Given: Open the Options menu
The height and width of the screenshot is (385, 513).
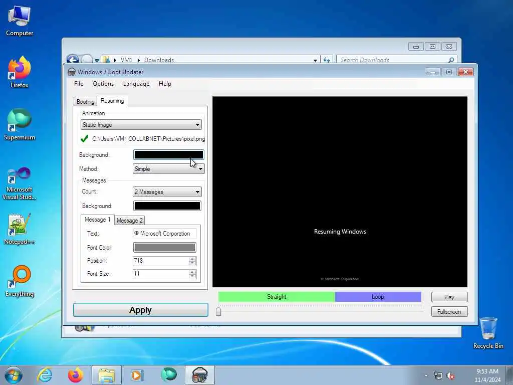Looking at the screenshot, I should [103, 84].
